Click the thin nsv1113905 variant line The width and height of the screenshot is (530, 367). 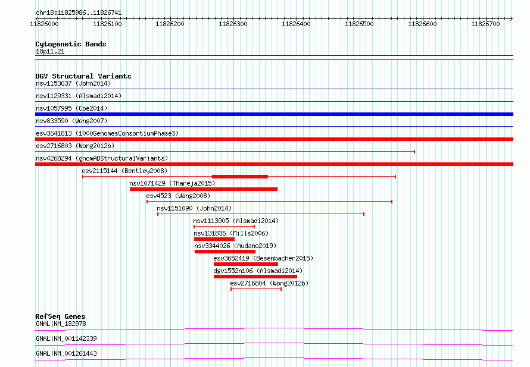224,227
